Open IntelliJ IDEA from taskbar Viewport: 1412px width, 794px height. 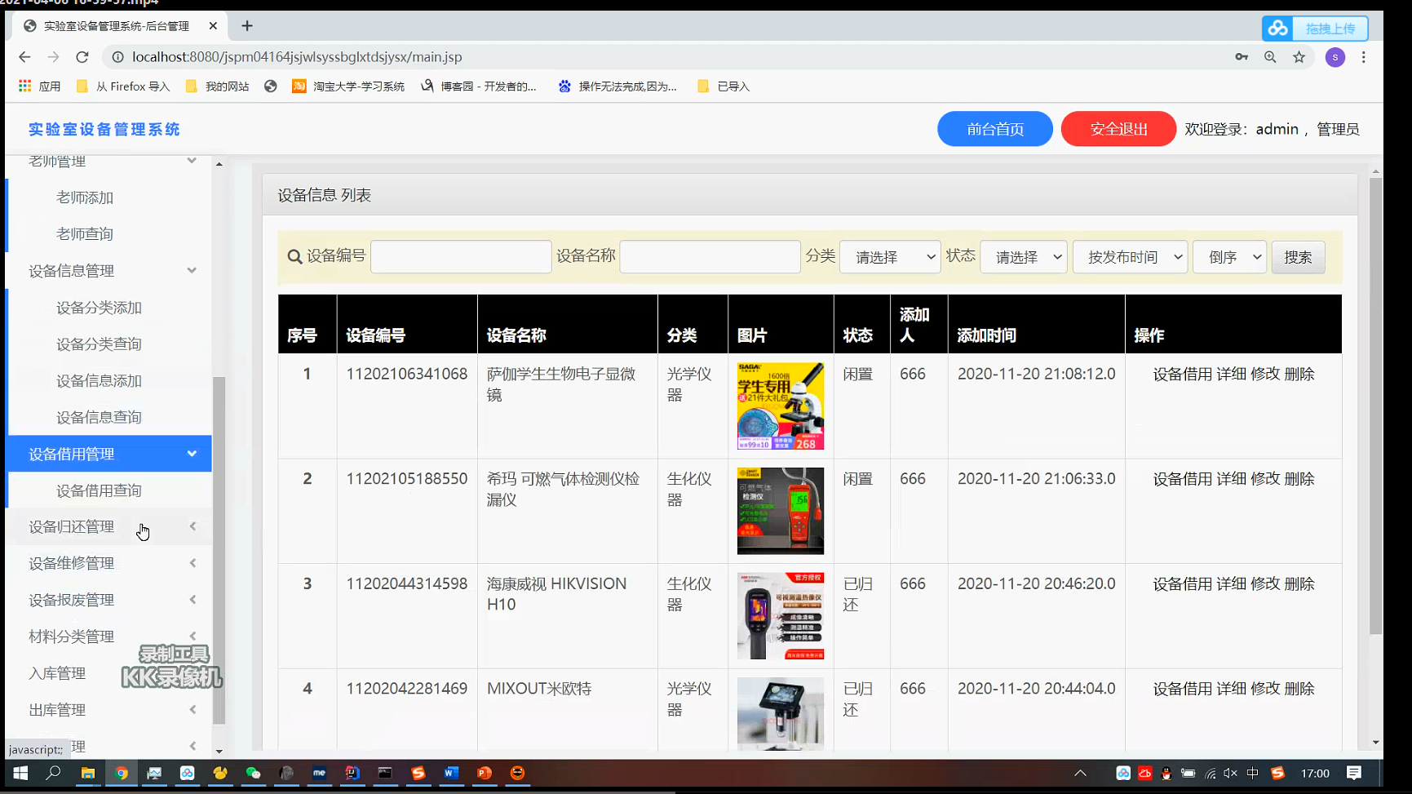point(352,773)
